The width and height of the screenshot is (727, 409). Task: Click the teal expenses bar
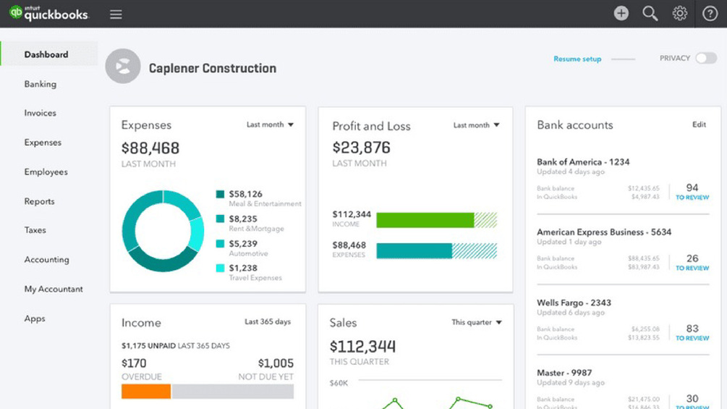[x=414, y=250]
